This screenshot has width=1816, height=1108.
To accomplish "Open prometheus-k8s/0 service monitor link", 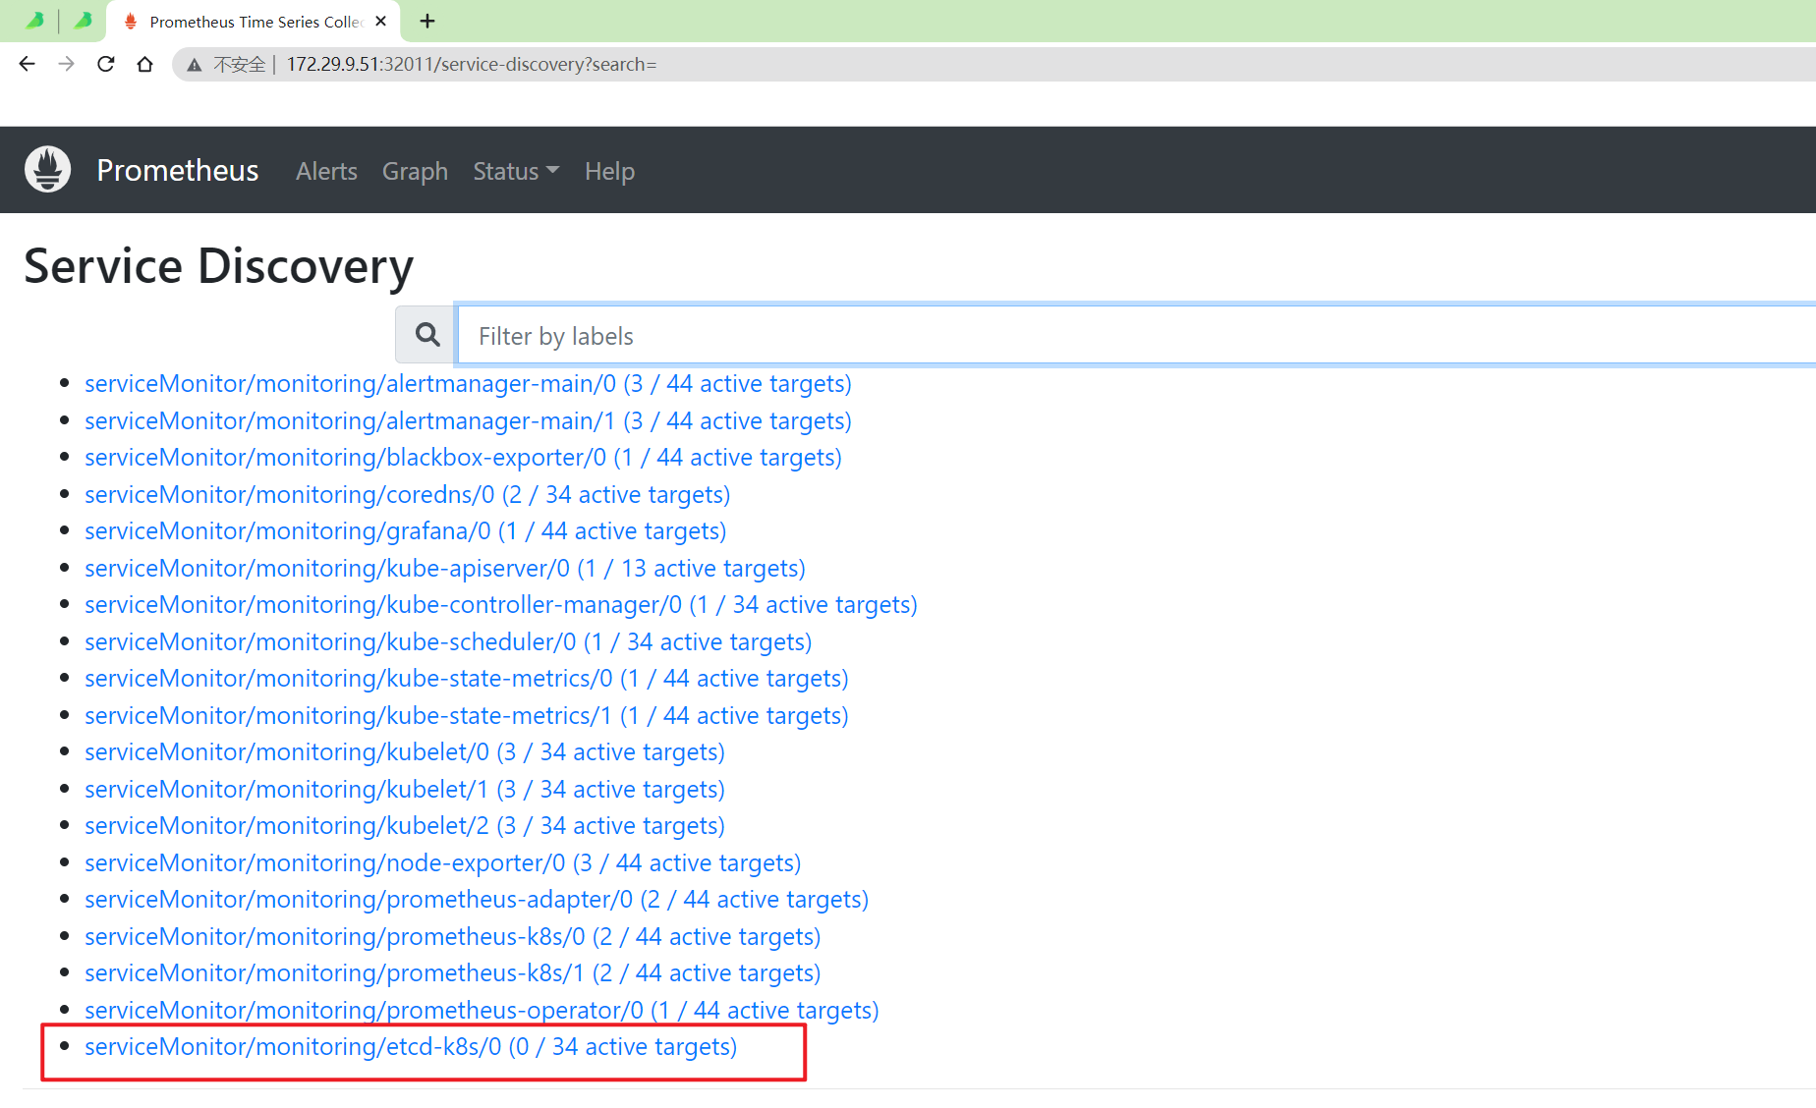I will coord(452,936).
